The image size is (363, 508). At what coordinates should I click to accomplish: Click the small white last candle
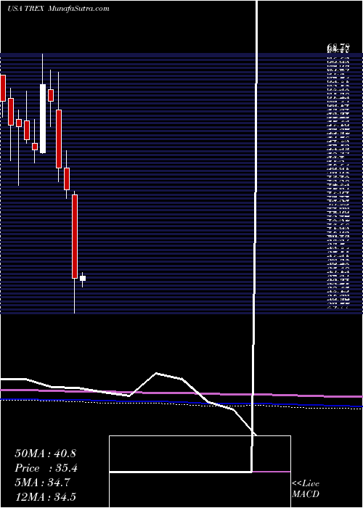click(83, 278)
